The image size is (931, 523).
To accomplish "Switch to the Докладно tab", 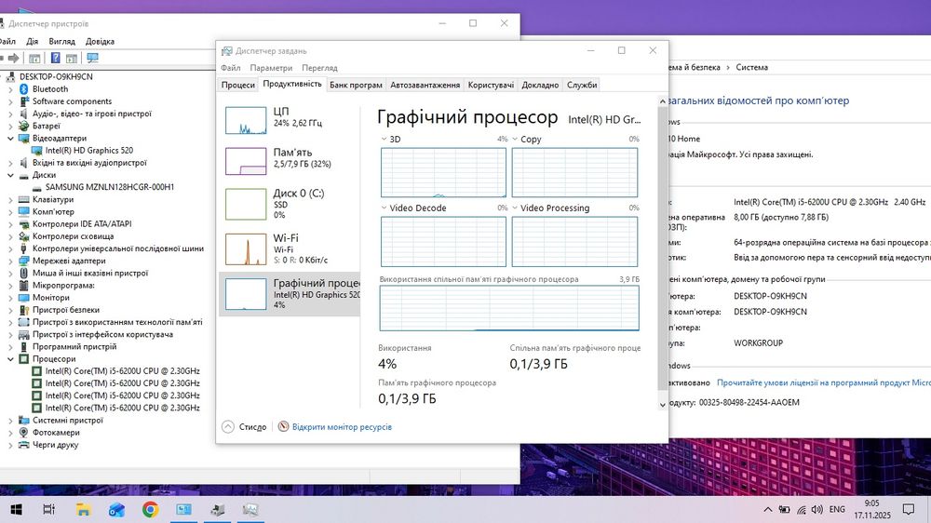I will (x=540, y=85).
